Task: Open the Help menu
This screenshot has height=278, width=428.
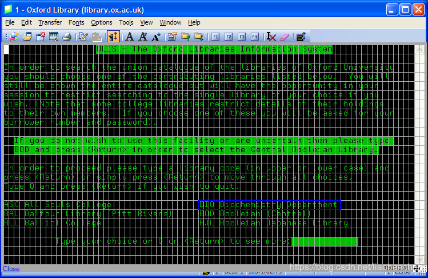Action: [194, 22]
